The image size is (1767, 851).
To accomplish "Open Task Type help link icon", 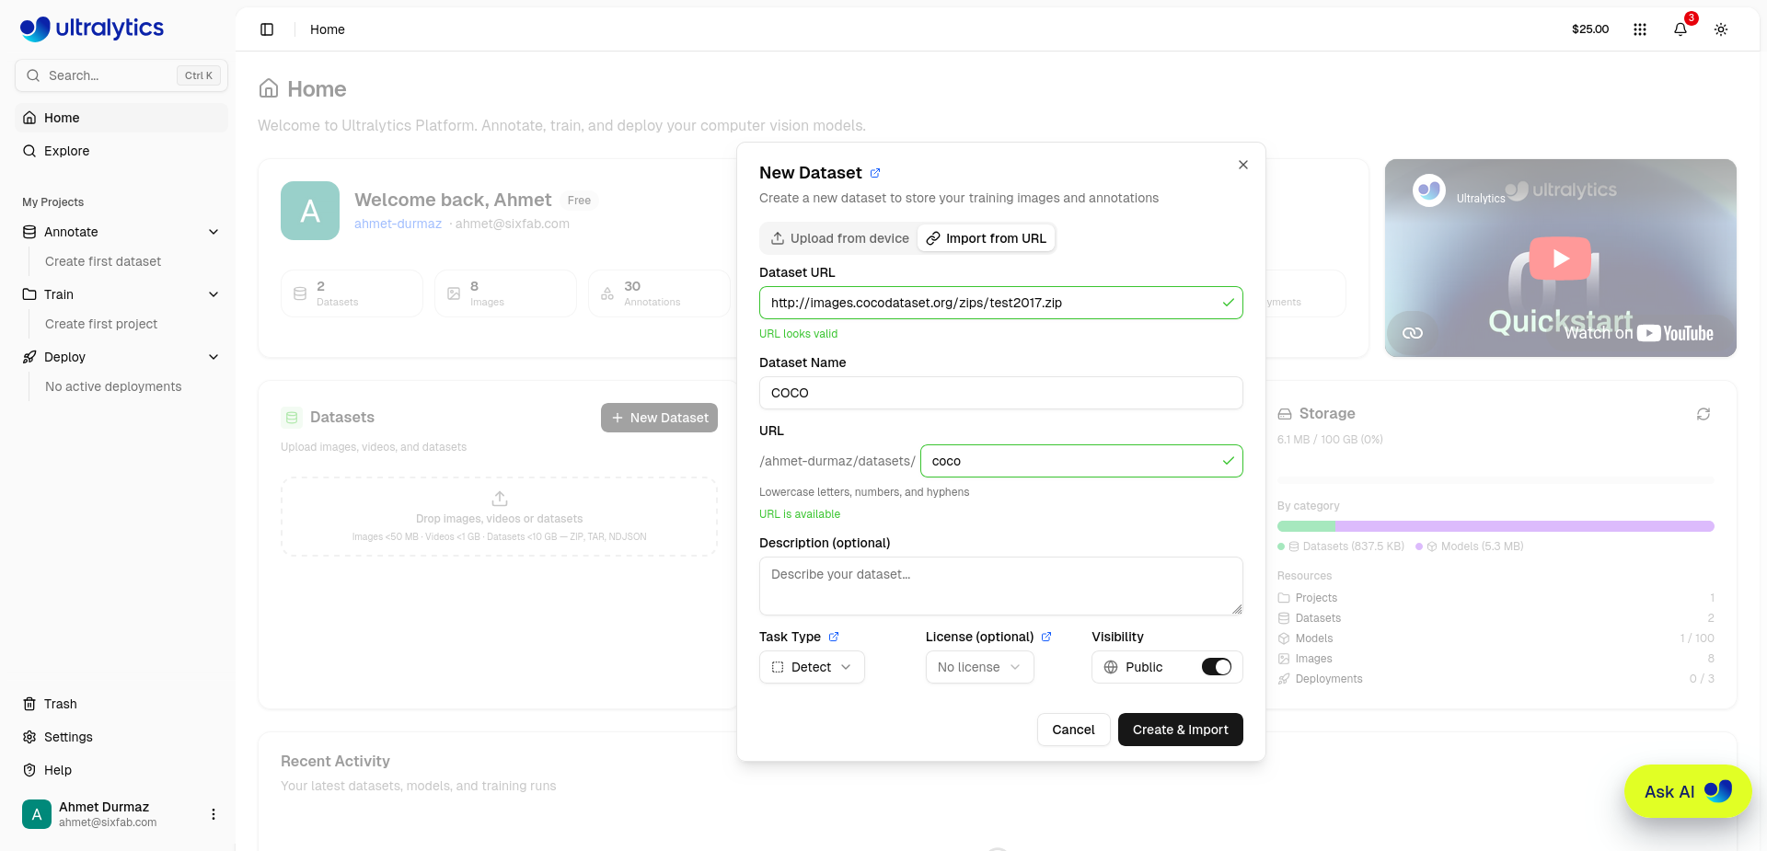I will (x=834, y=637).
